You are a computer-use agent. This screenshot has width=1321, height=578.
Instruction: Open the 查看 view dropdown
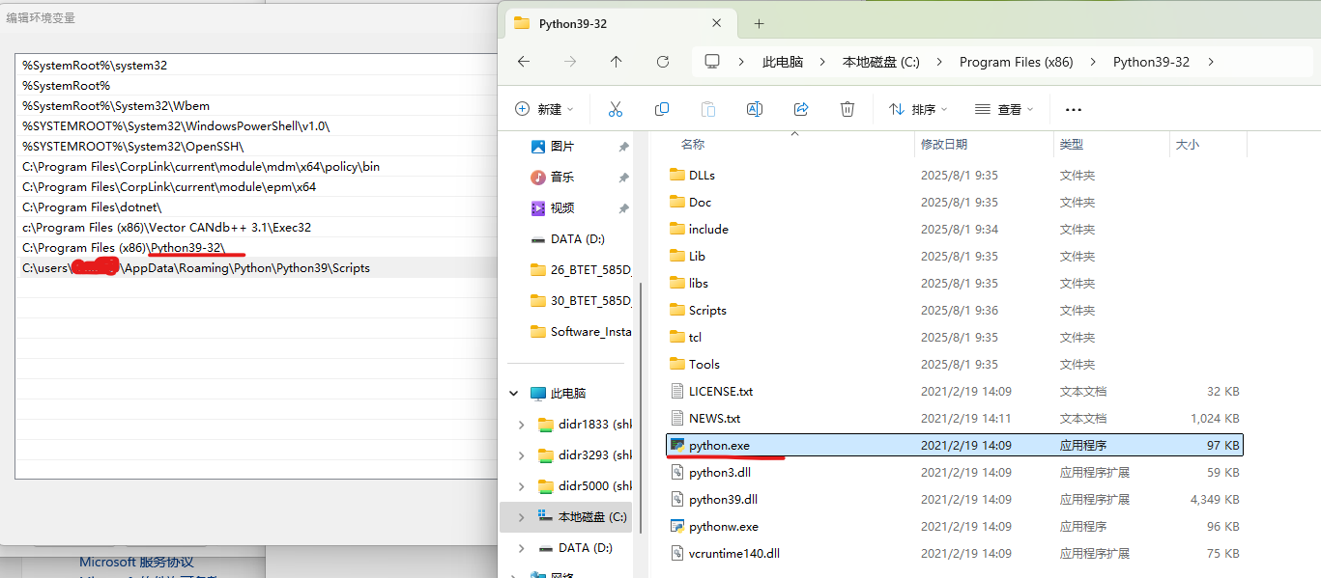(1004, 109)
